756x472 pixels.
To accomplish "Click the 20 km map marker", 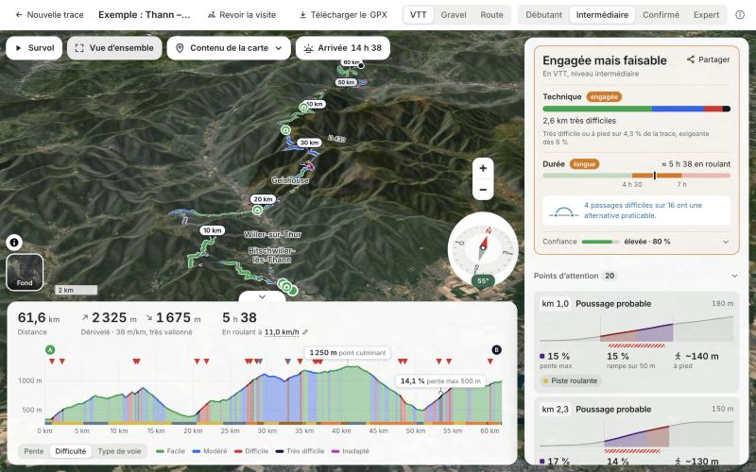I will pos(263,199).
